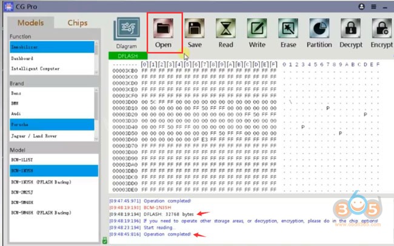Select the highlighted BCM-1N35H model
The width and height of the screenshot is (394, 246).
click(x=54, y=171)
